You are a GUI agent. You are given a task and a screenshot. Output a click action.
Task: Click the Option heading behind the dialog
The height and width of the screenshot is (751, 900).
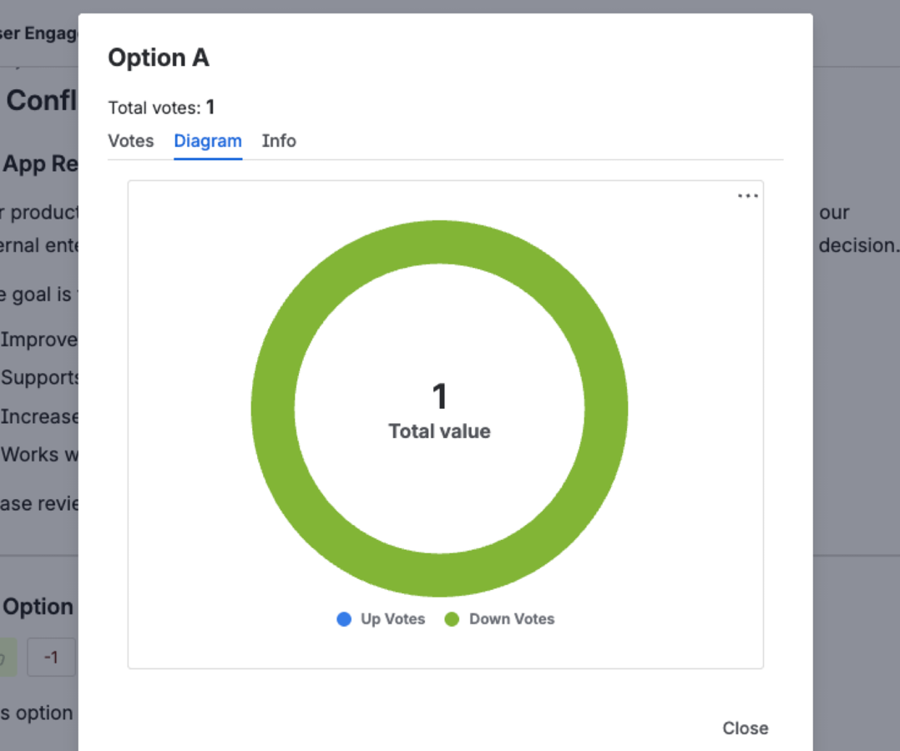click(38, 607)
